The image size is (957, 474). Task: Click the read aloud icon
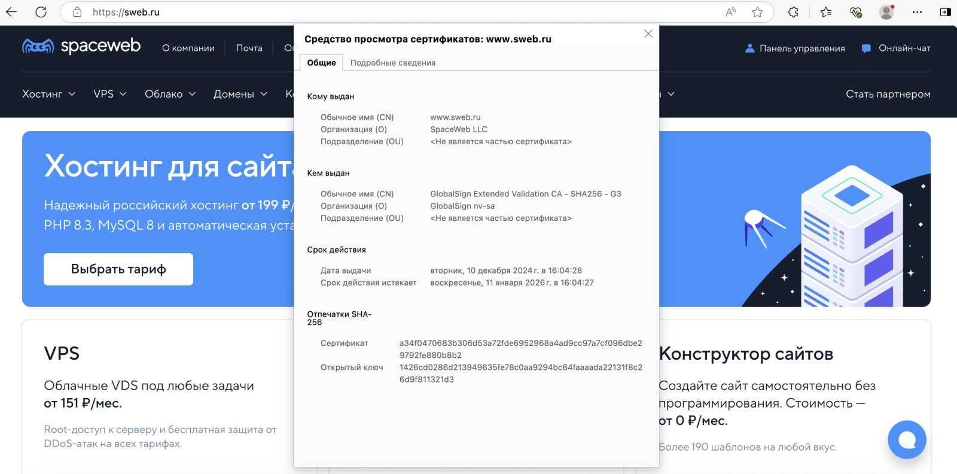(x=730, y=12)
